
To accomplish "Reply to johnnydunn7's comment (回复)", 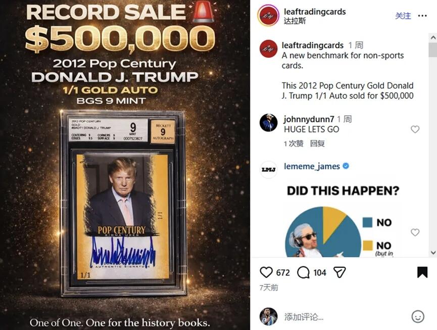I will (x=317, y=144).
